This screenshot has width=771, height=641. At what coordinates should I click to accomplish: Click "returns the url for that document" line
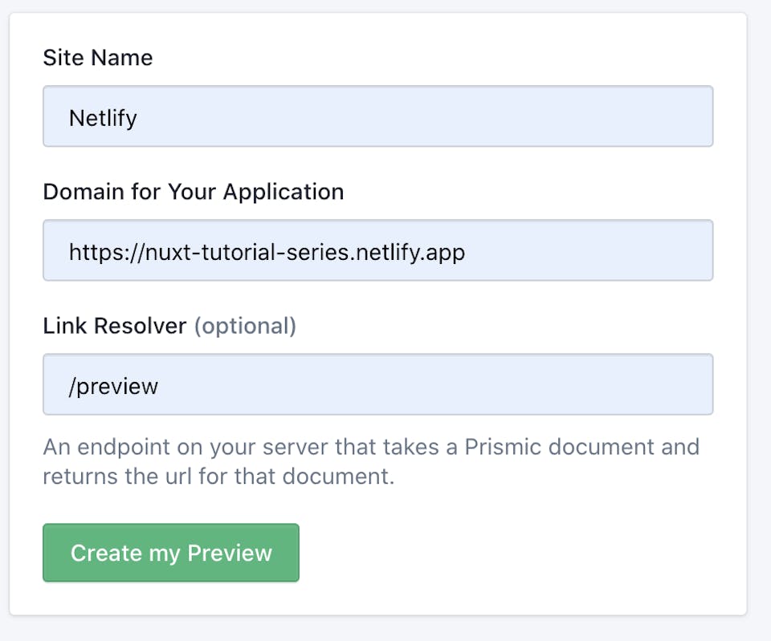(218, 477)
